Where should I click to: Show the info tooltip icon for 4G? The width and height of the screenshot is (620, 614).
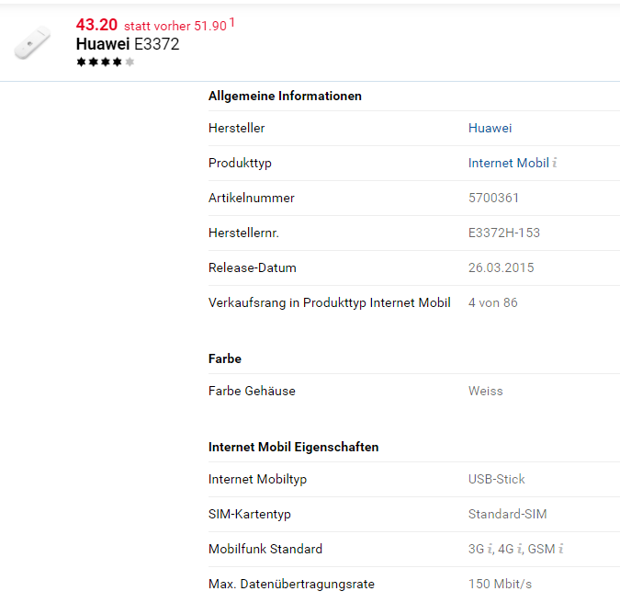tap(519, 550)
